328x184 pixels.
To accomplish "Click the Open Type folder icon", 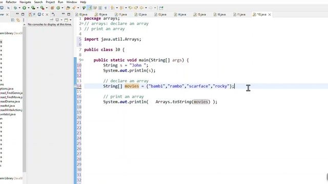I will pyautogui.click(x=68, y=8).
